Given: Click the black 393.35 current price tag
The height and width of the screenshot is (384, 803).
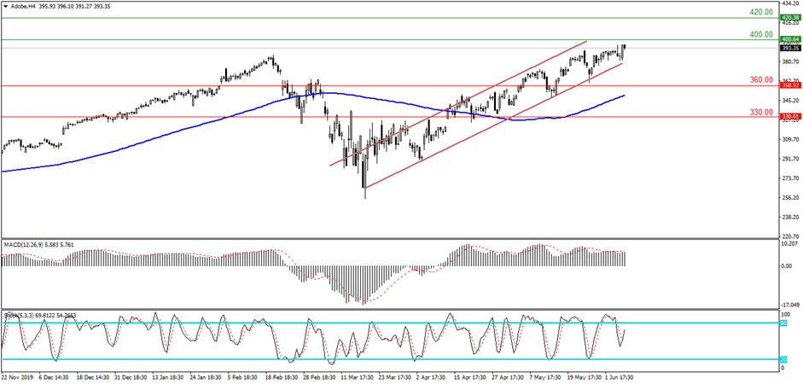Looking at the screenshot, I should (x=790, y=48).
